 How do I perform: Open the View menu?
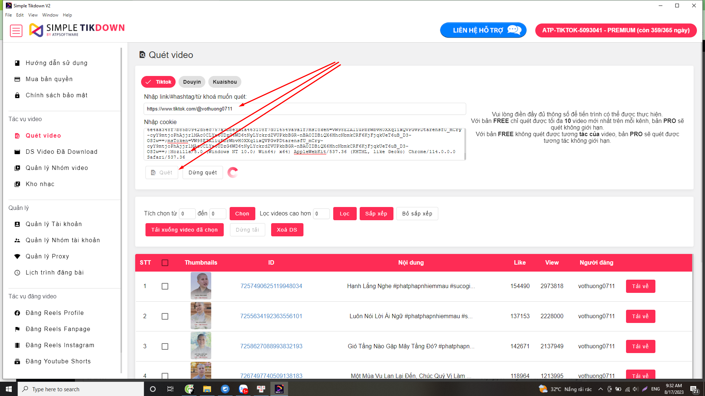[x=33, y=15]
